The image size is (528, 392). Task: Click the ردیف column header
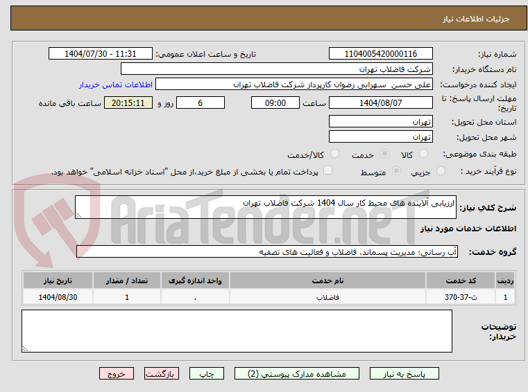click(505, 280)
